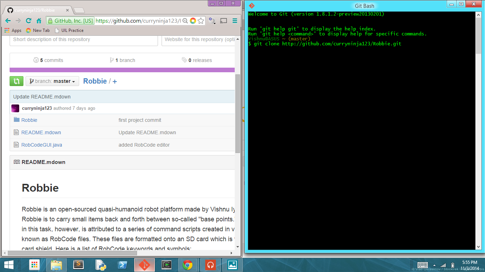Open the Update README.mdown commit message
485x272 pixels.
pos(42,97)
